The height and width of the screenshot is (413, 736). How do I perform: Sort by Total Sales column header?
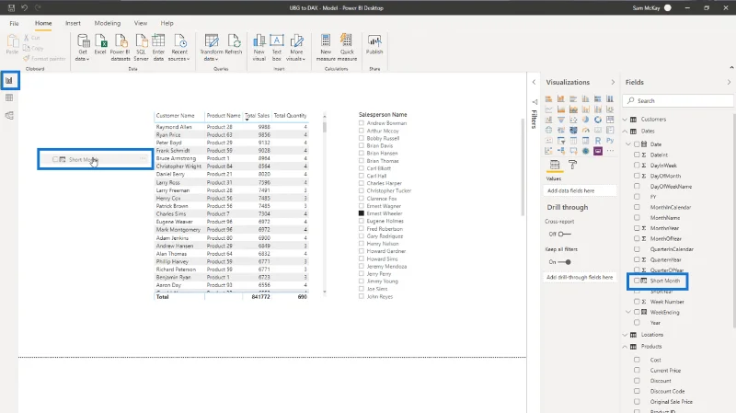(x=258, y=116)
